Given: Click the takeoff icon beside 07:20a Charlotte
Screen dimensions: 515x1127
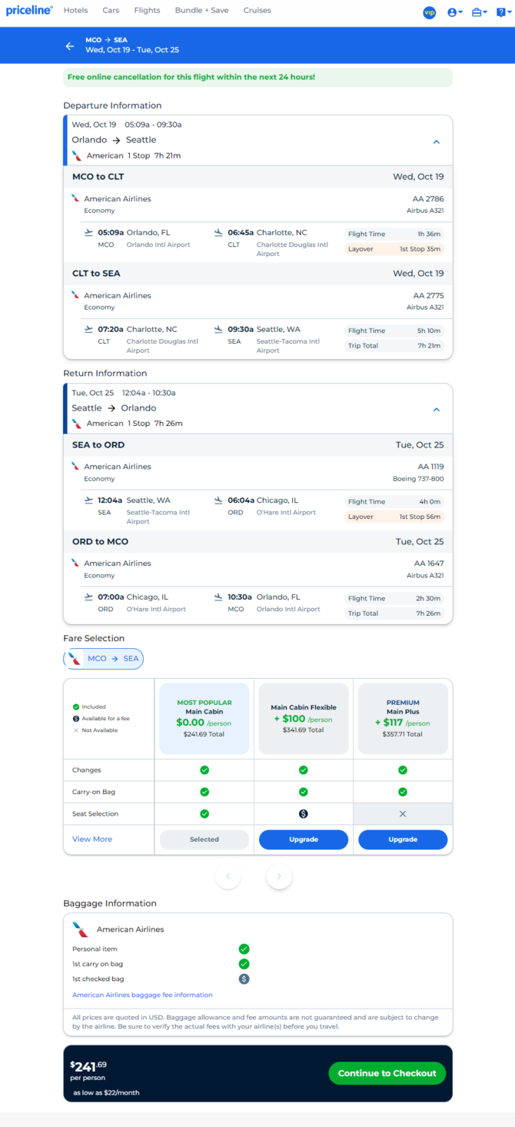Looking at the screenshot, I should point(88,329).
